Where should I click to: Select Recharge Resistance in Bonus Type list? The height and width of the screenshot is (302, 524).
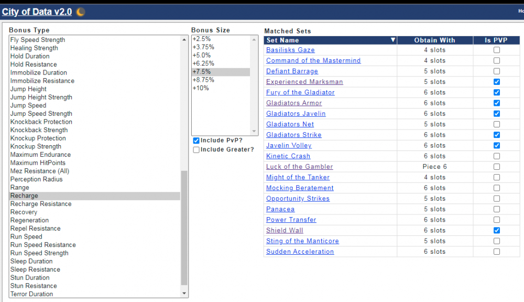click(41, 204)
